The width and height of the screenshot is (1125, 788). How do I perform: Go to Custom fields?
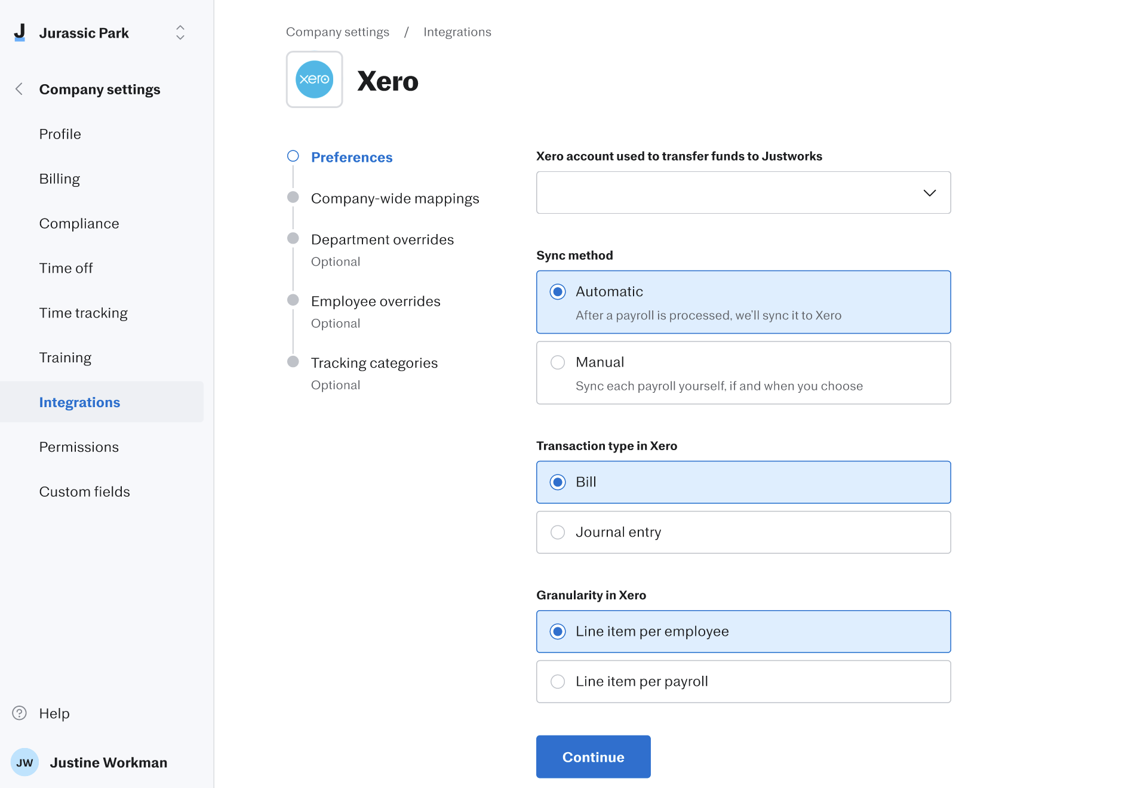(85, 491)
